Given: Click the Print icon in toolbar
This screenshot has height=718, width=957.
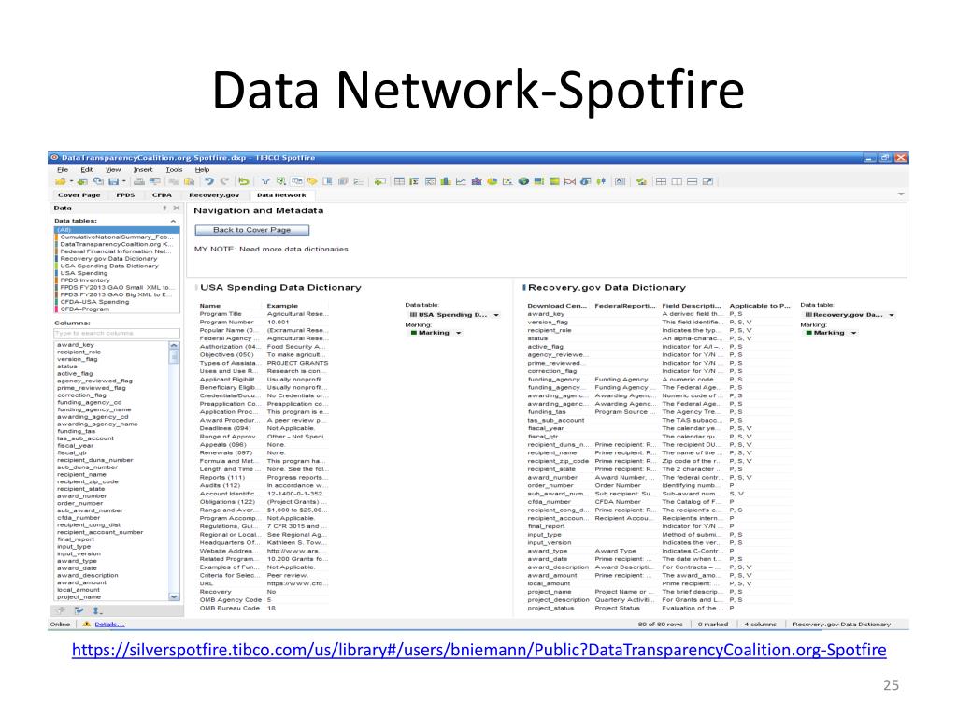Looking at the screenshot, I should pos(139,181).
